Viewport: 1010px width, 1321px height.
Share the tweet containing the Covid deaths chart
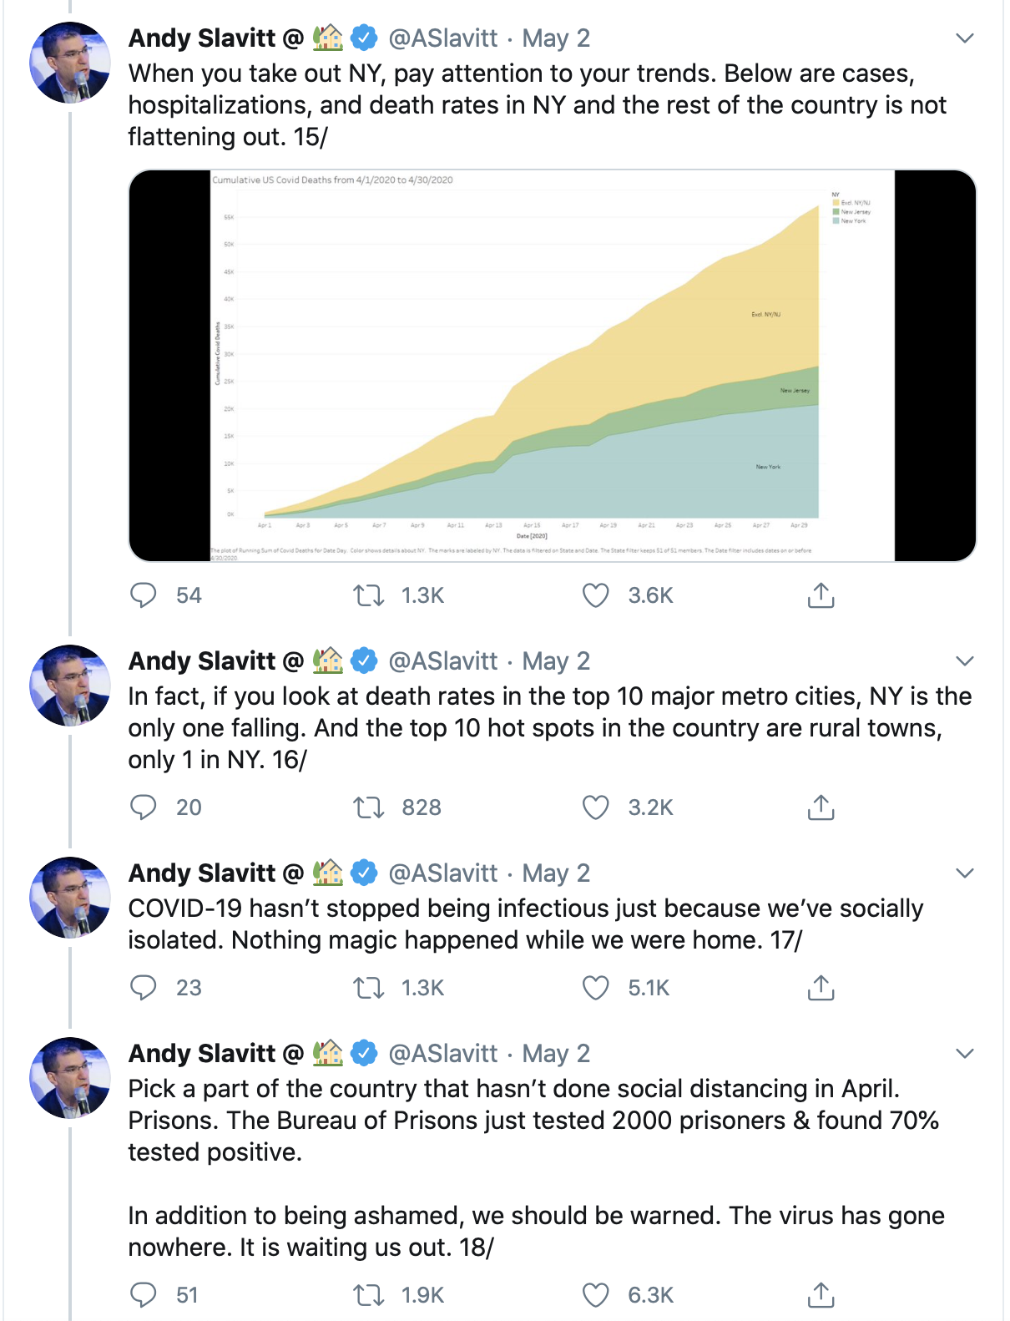pos(821,595)
